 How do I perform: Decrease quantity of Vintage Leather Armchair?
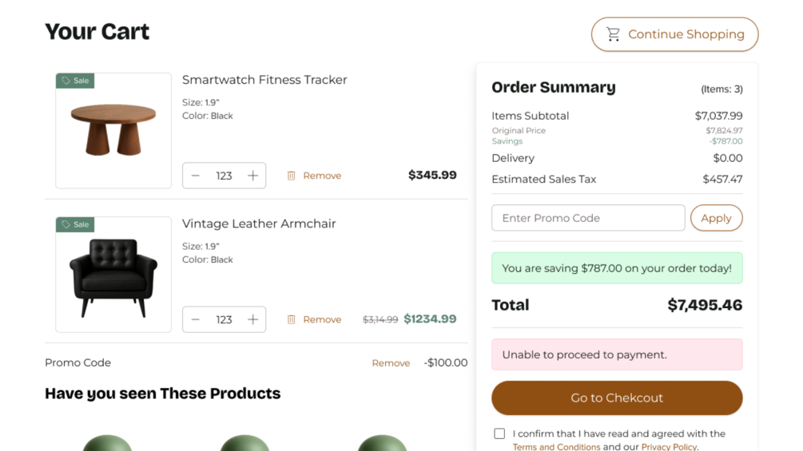pyautogui.click(x=196, y=319)
